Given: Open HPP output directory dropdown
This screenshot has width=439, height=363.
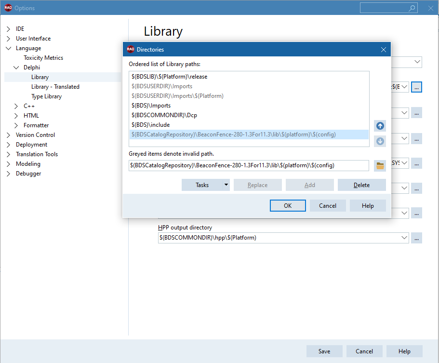Looking at the screenshot, I should (x=404, y=238).
